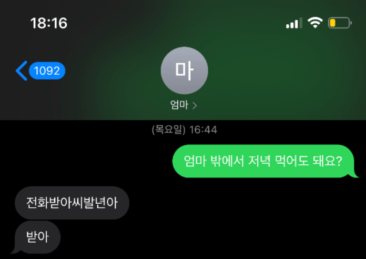Expand the chevron next to 엄마

pyautogui.click(x=195, y=106)
